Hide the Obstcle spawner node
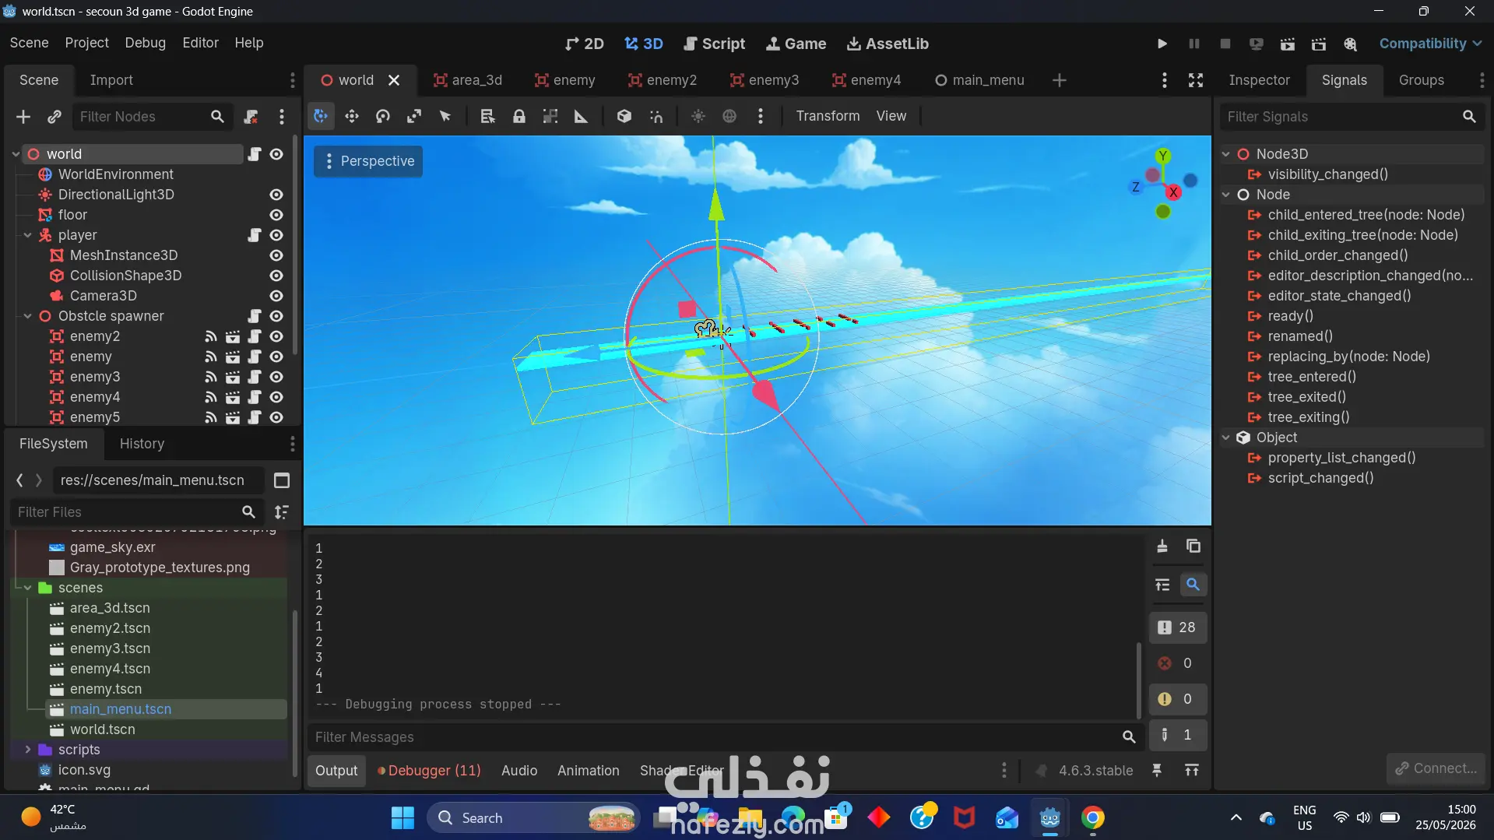1494x840 pixels. (x=276, y=316)
